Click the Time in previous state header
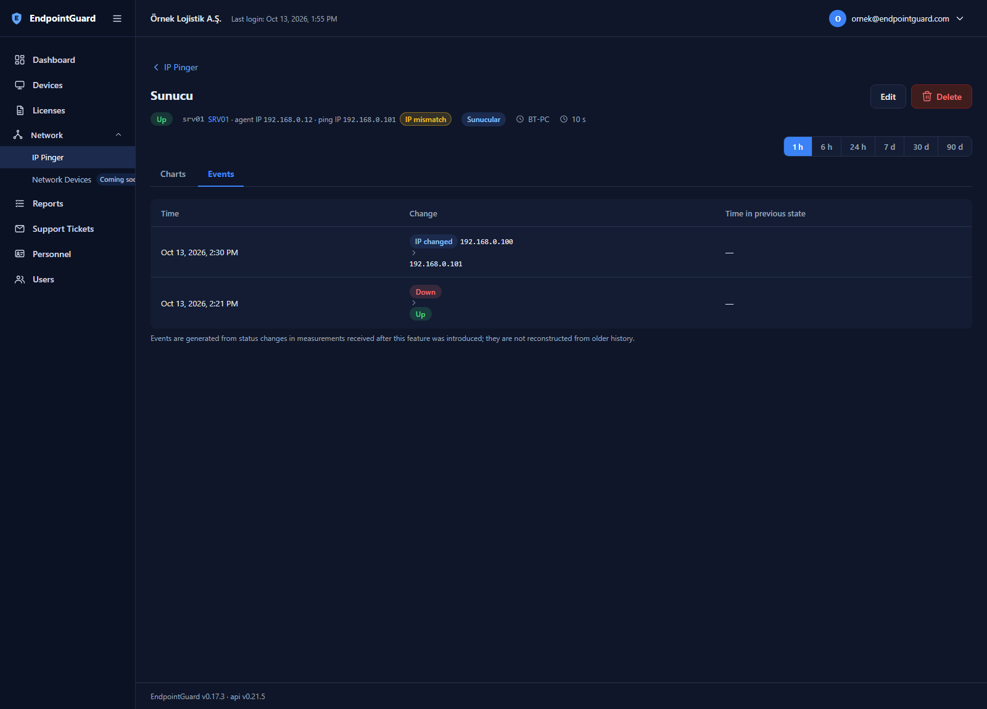Screen dimensions: 987x709 click(x=765, y=214)
